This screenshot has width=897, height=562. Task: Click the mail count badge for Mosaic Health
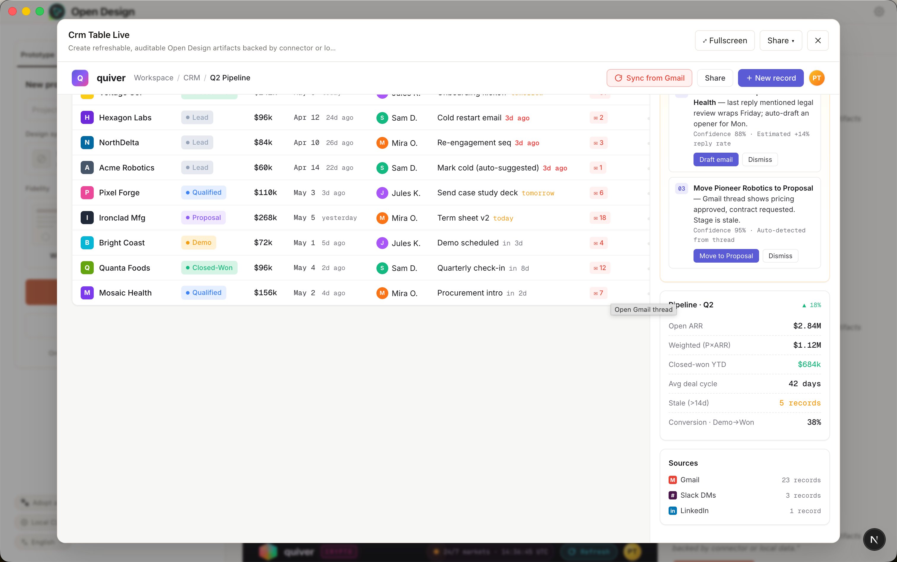click(598, 293)
